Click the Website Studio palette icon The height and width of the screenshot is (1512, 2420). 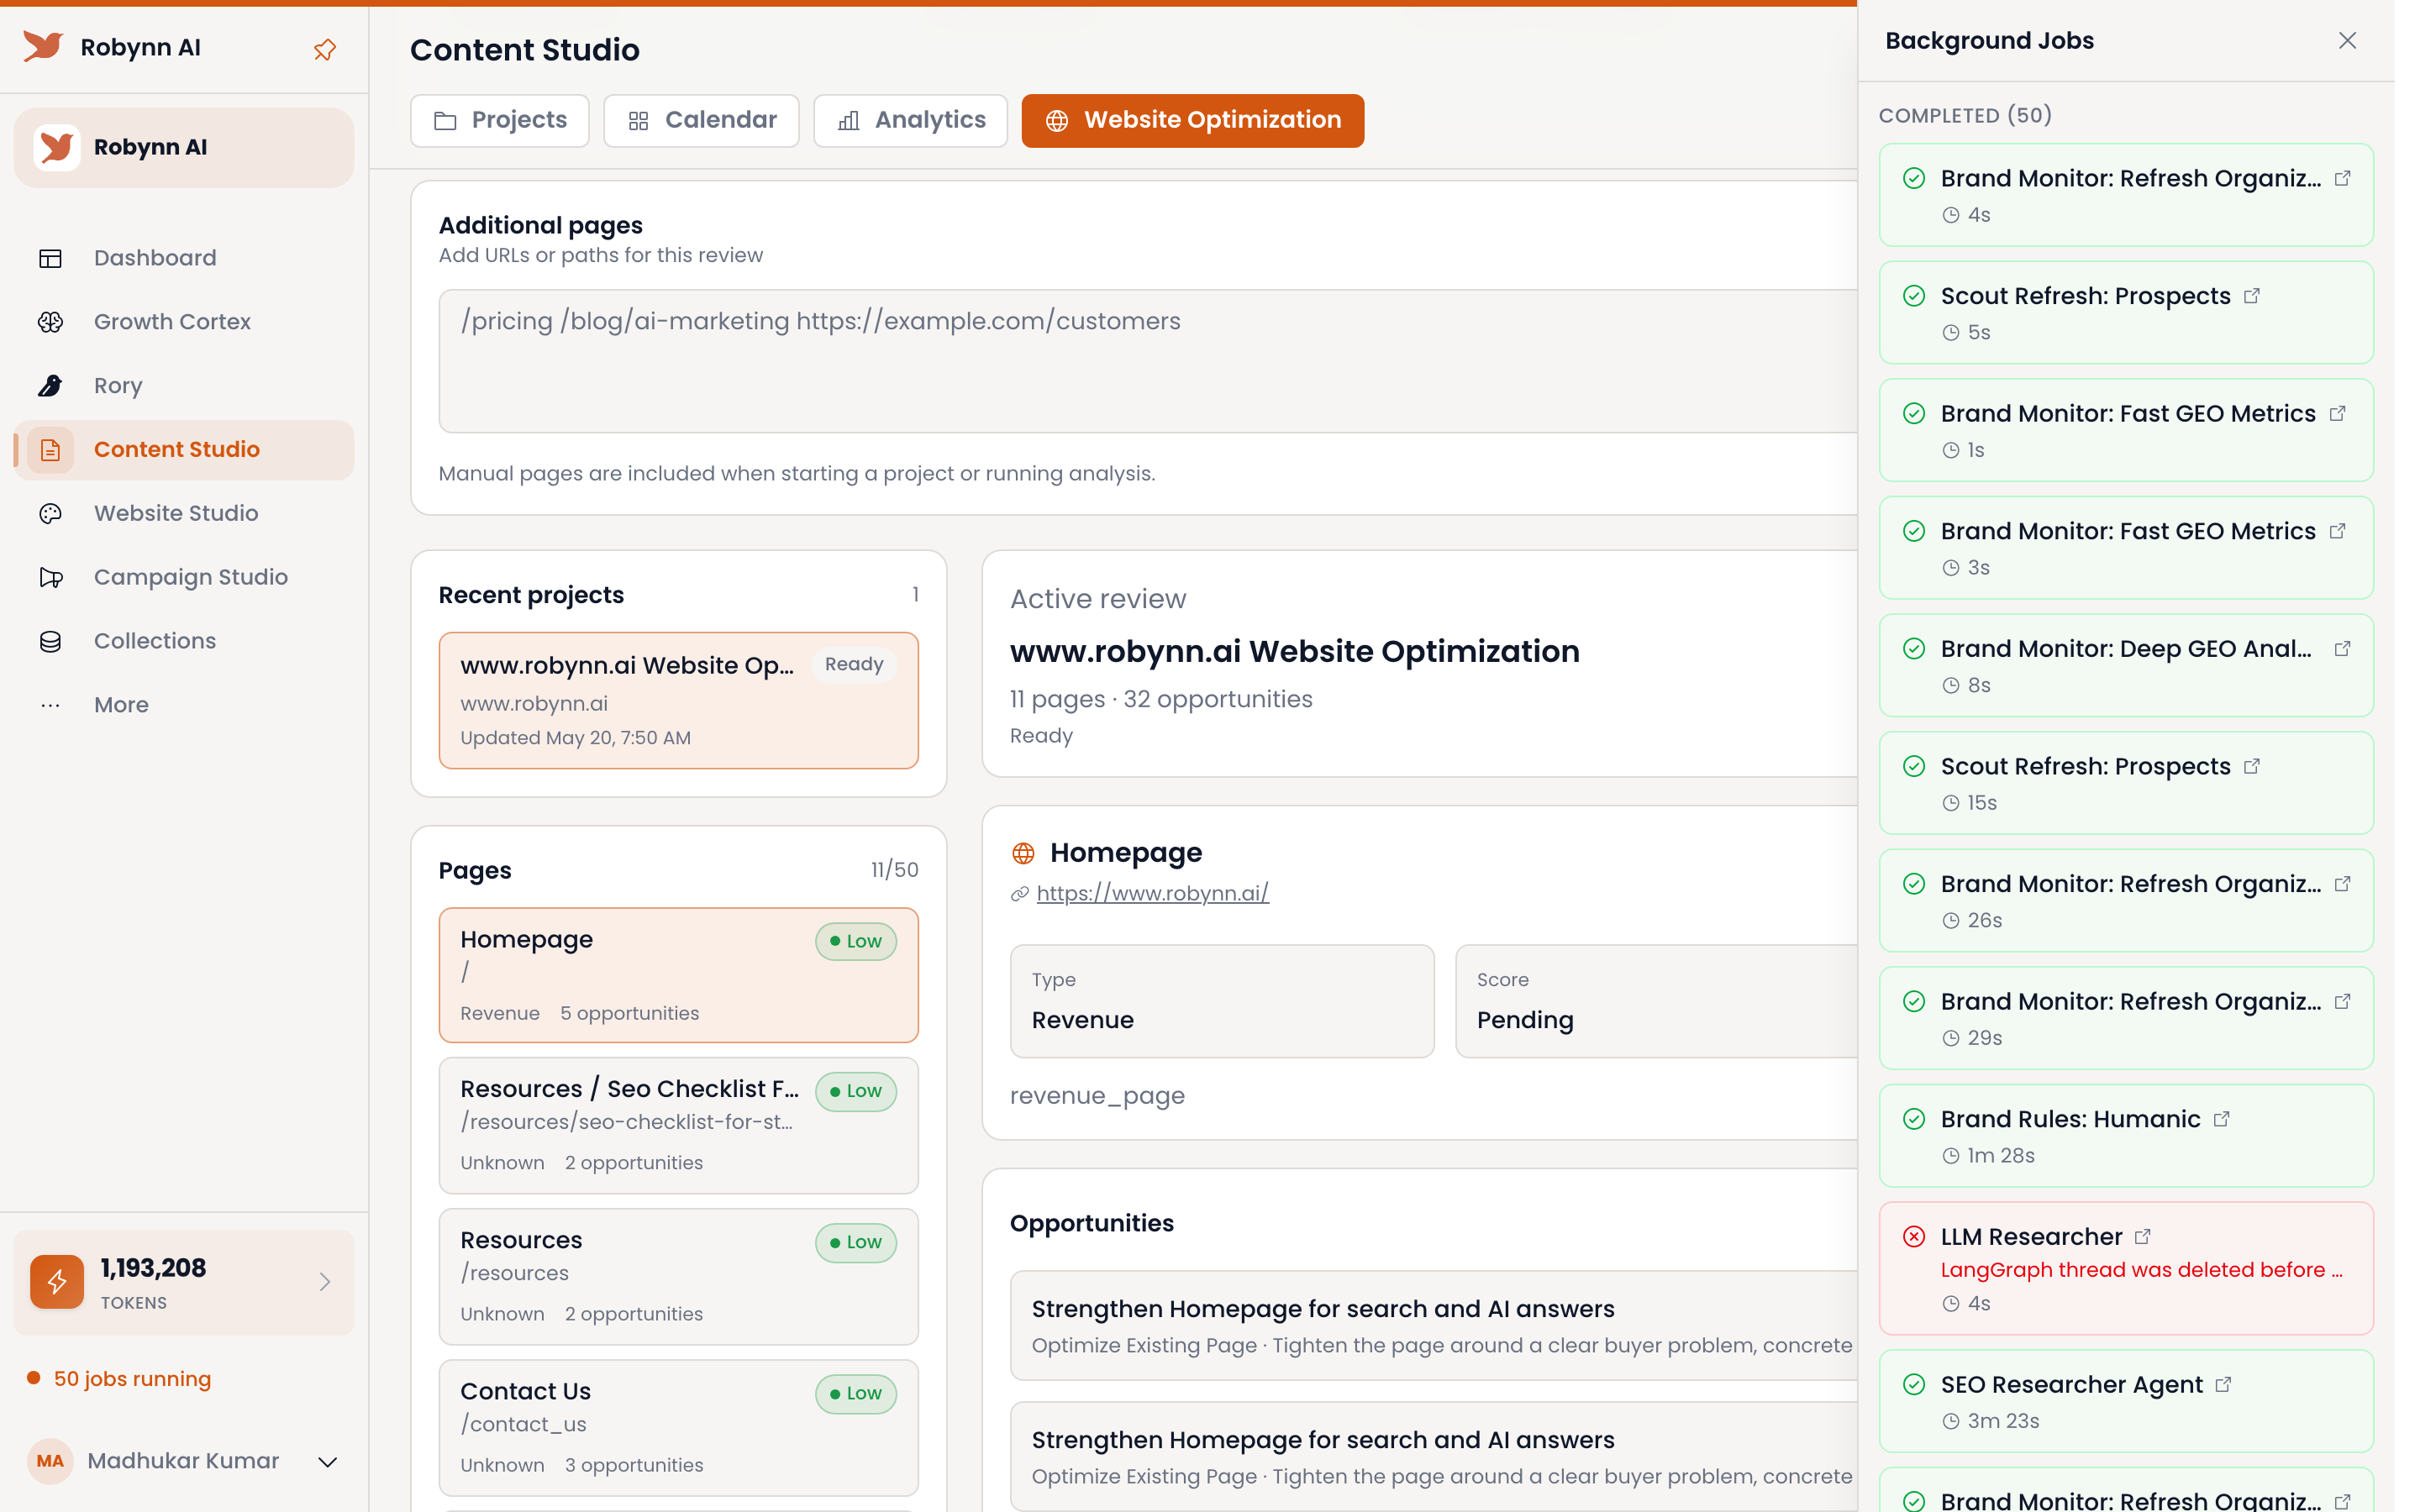[50, 513]
